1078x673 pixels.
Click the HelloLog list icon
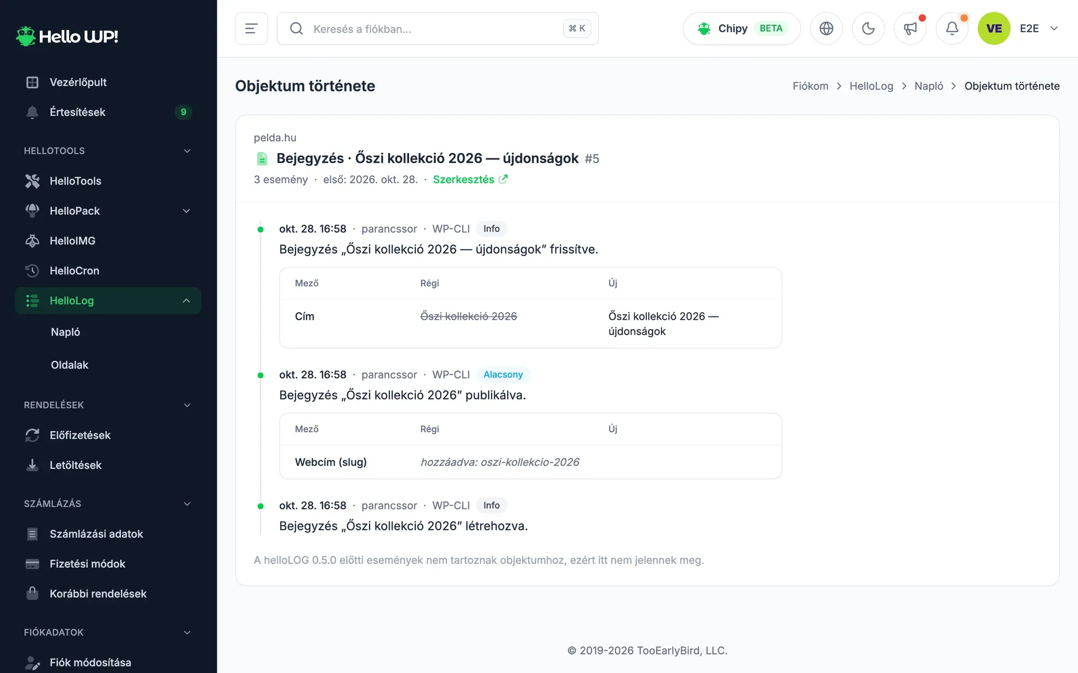(x=32, y=300)
